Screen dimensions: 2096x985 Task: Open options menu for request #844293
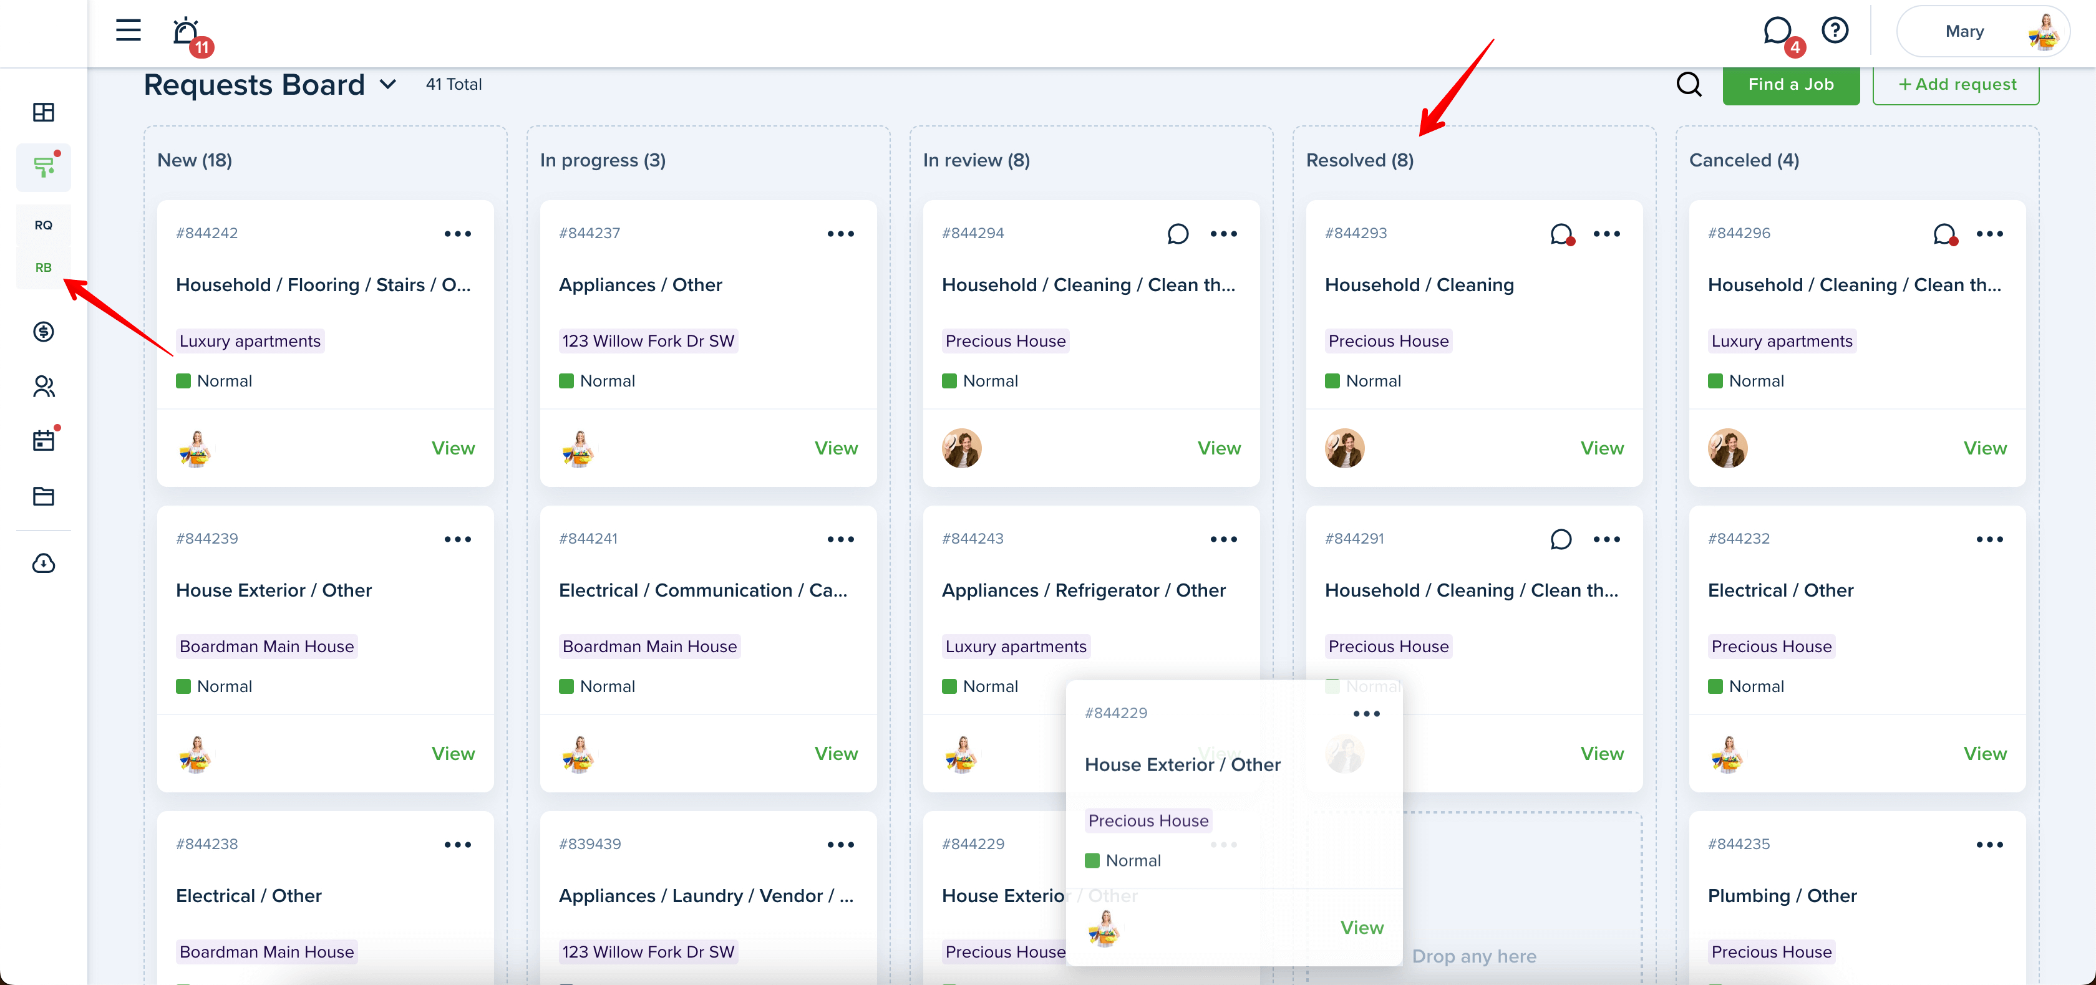[1606, 234]
